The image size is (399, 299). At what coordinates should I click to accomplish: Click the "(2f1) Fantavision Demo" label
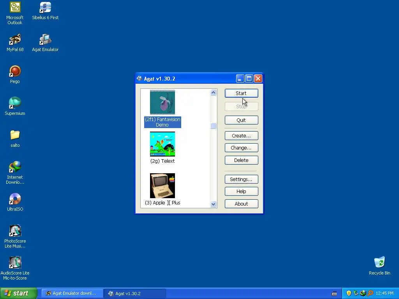(x=162, y=122)
